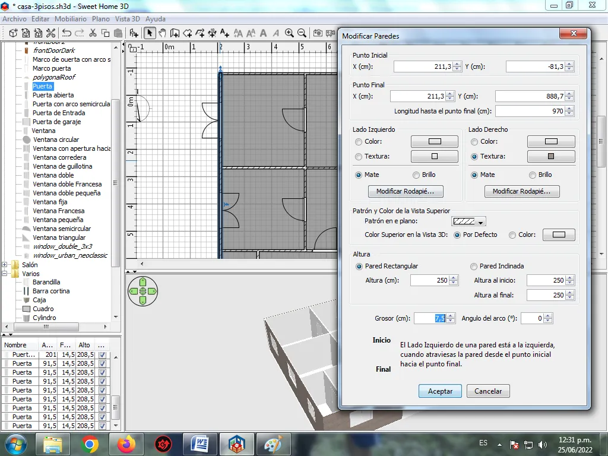Toggle italic text style icon
Screen dimensions: 608x456
point(275,33)
